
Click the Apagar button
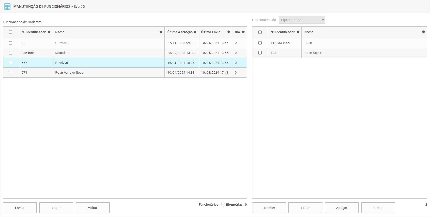pyautogui.click(x=342, y=208)
